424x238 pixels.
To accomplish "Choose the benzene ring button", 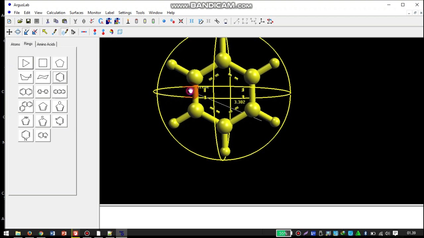I will coord(60,77).
